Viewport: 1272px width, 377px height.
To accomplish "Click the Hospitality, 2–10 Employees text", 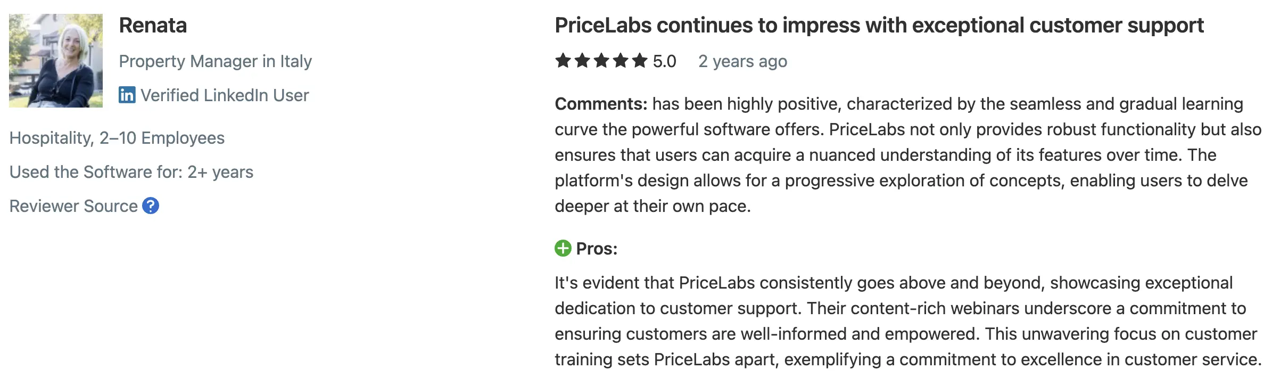I will [x=117, y=138].
